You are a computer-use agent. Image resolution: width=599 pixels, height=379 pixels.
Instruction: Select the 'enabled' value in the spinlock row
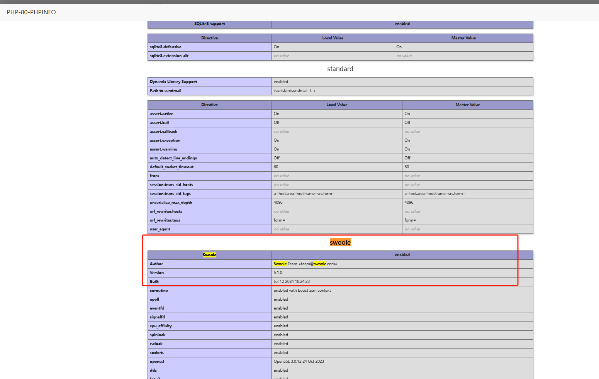[x=281, y=335]
